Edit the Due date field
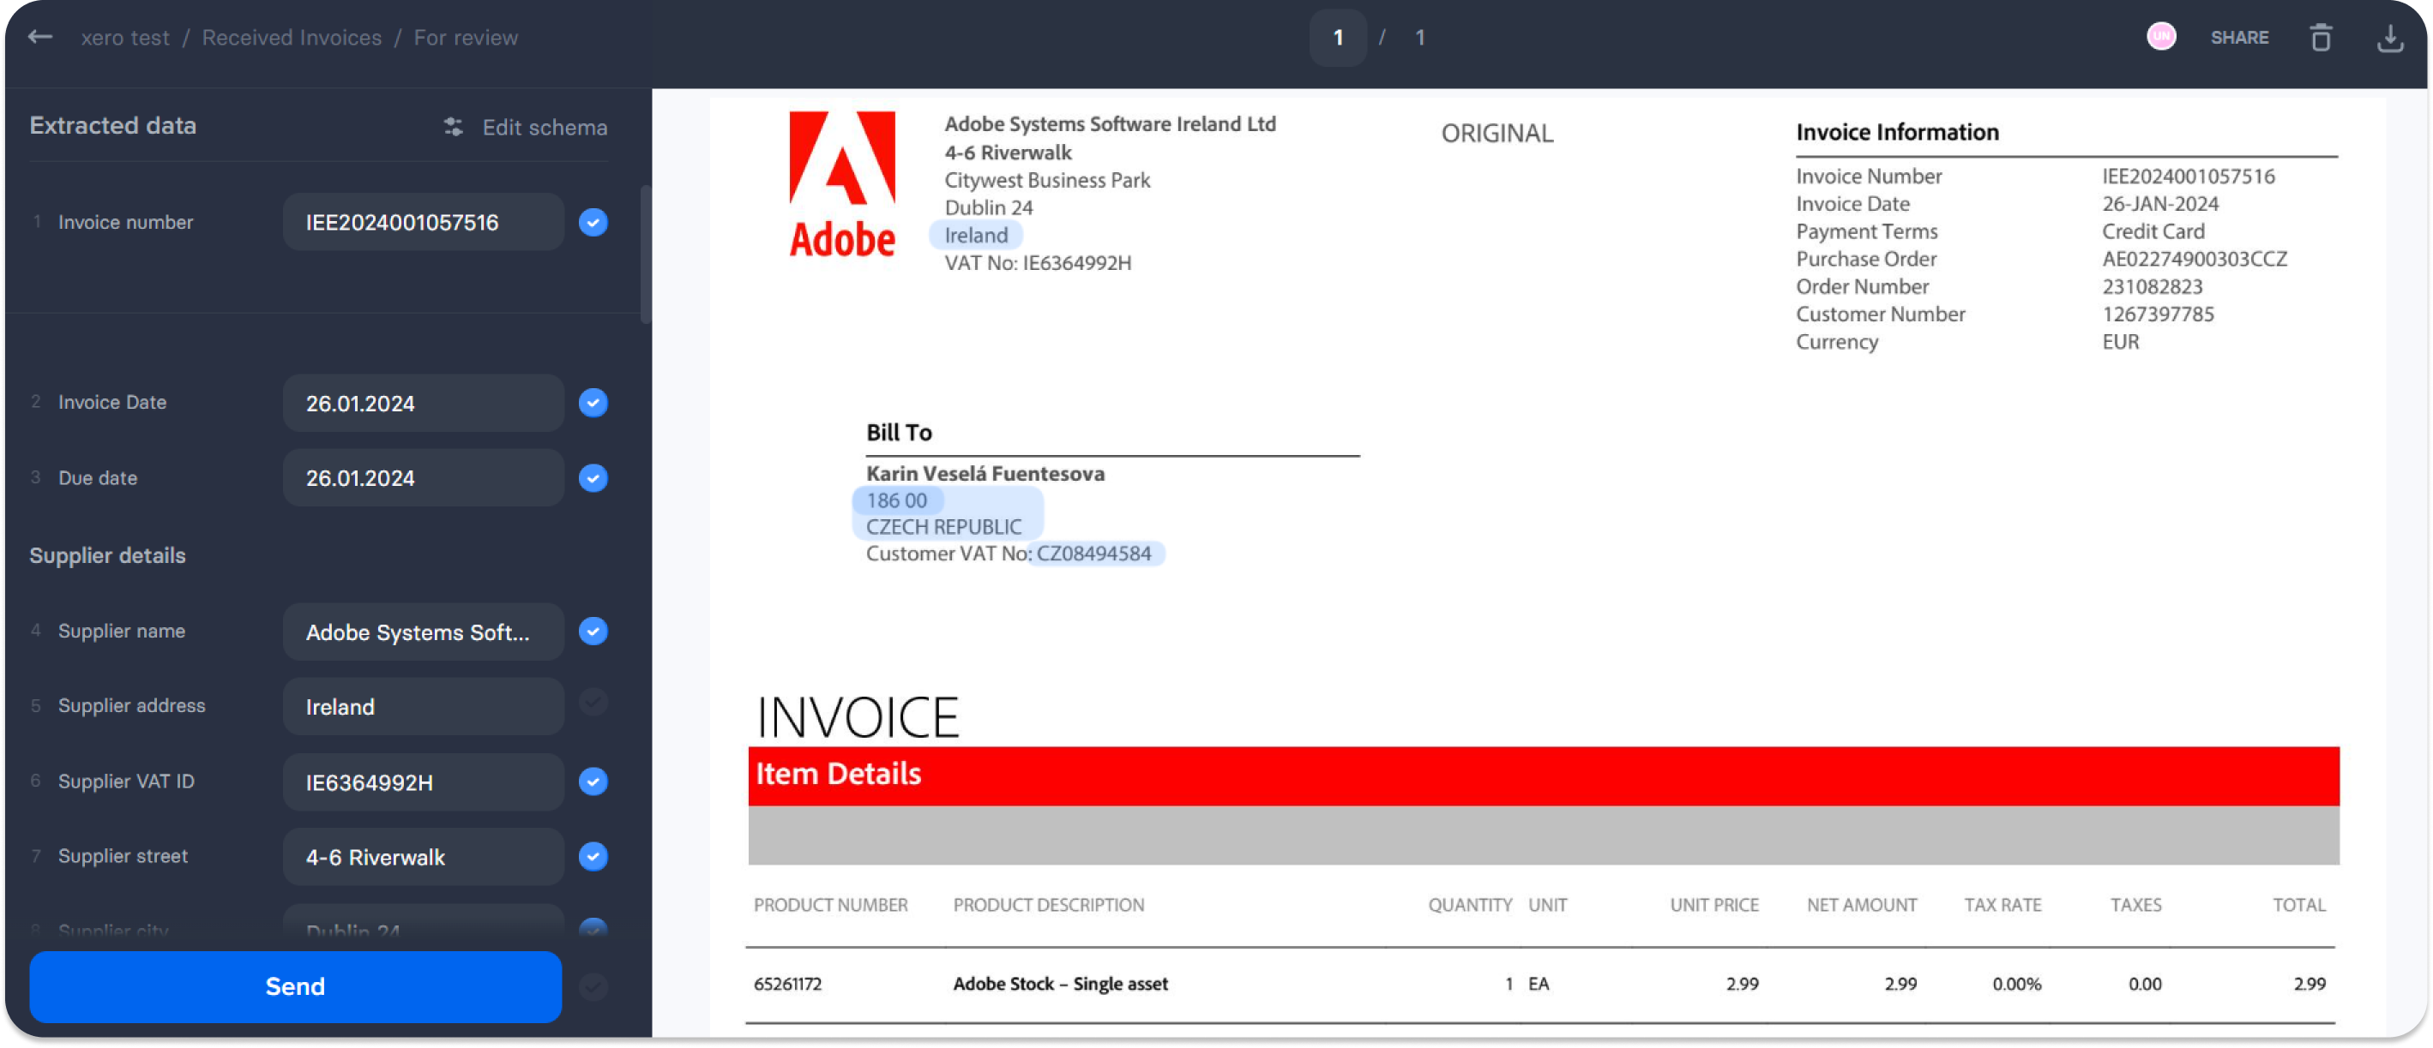Screen dimensions: 2433x1048 423,478
